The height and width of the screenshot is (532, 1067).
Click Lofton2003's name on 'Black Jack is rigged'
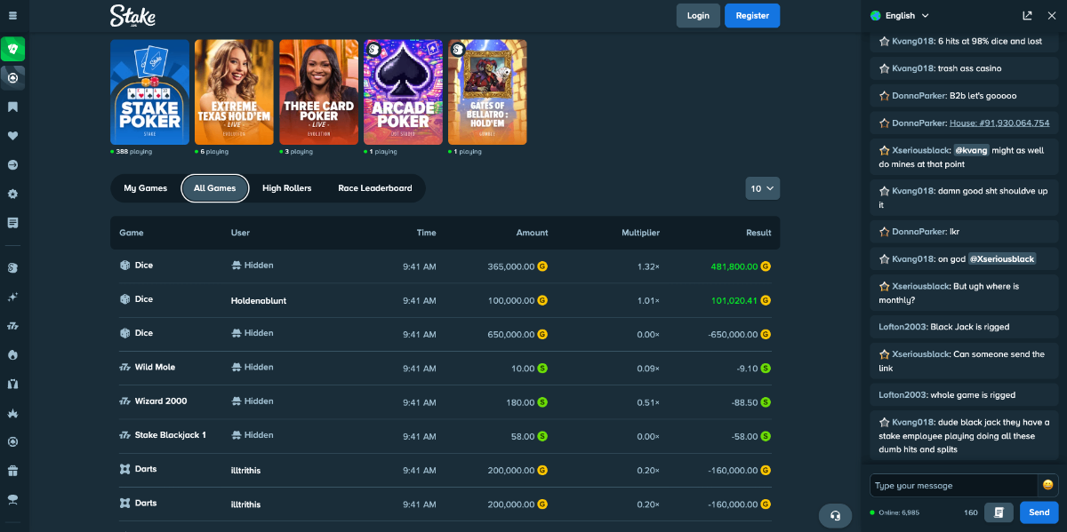[903, 327]
